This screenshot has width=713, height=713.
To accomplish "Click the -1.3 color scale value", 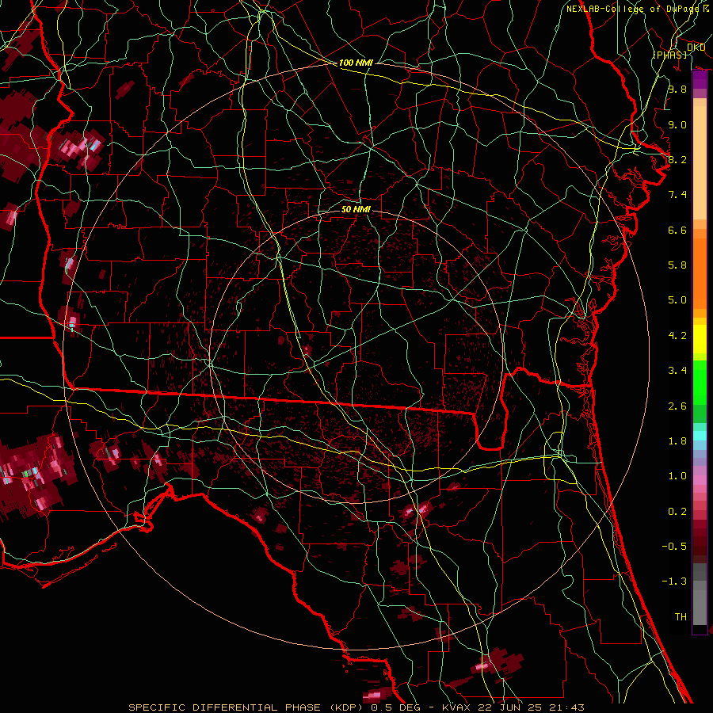I will [674, 581].
